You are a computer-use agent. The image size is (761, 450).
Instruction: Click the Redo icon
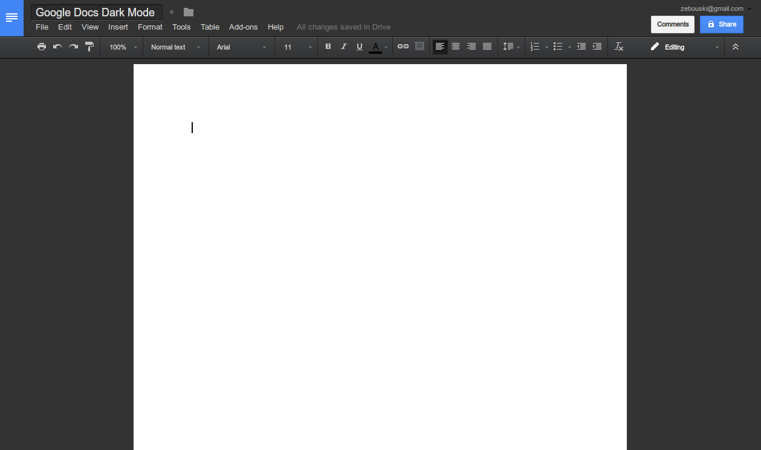(x=73, y=47)
